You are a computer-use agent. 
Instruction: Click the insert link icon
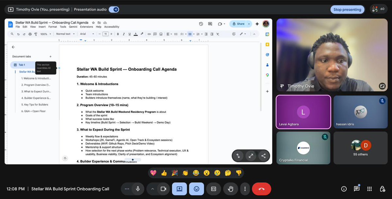[x=149, y=34]
